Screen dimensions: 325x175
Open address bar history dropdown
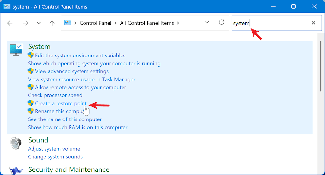coord(207,22)
